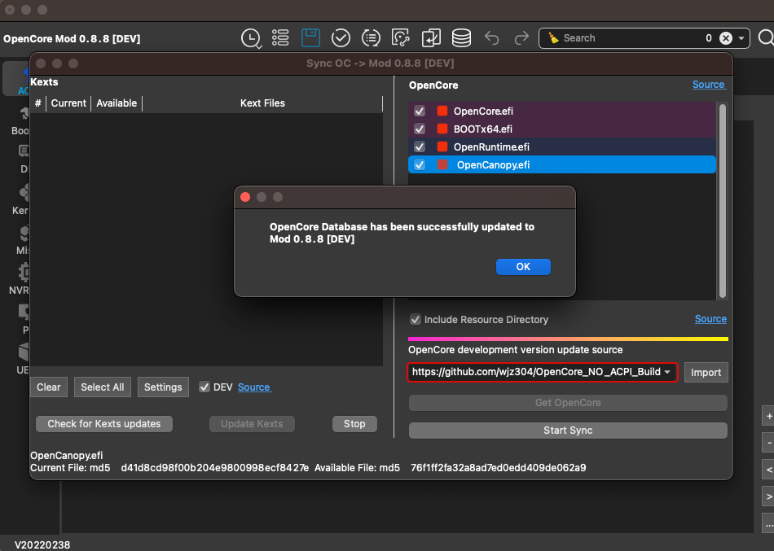
Task: Click the Get OpenCore button
Action: (568, 403)
